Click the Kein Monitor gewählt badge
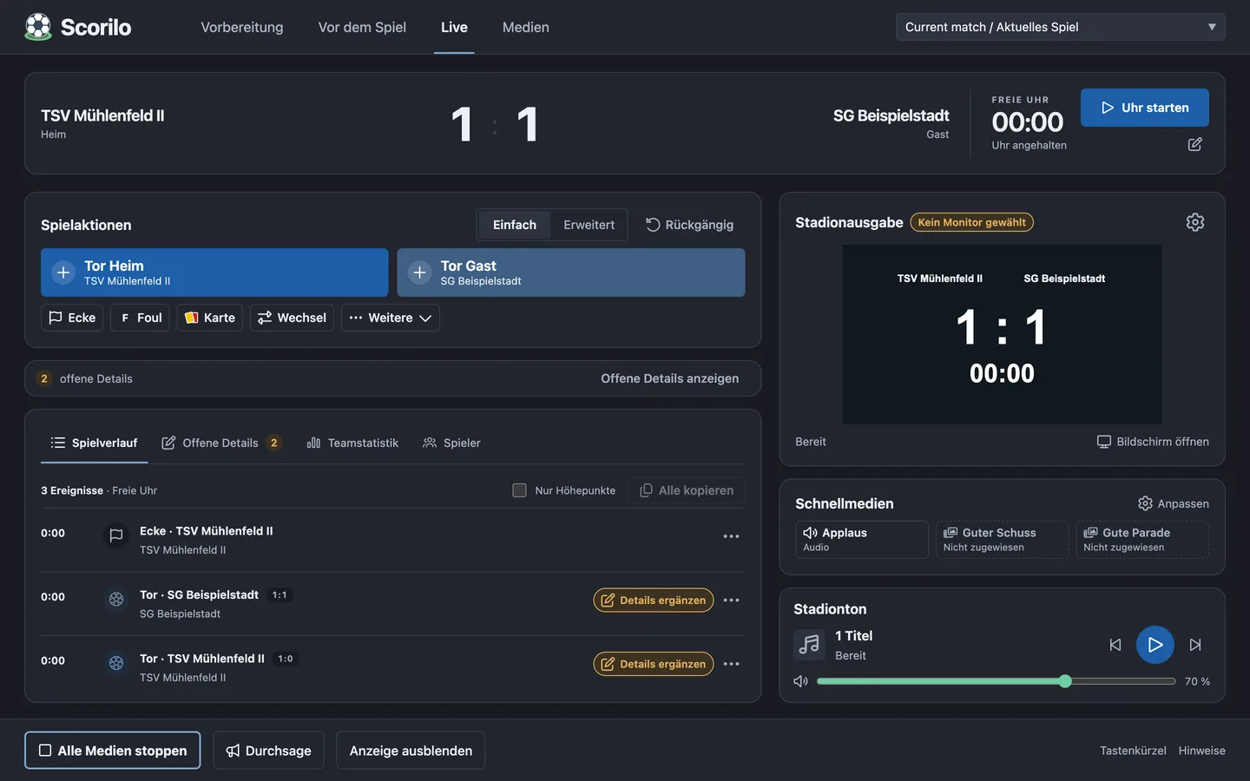The height and width of the screenshot is (781, 1250). pos(972,222)
